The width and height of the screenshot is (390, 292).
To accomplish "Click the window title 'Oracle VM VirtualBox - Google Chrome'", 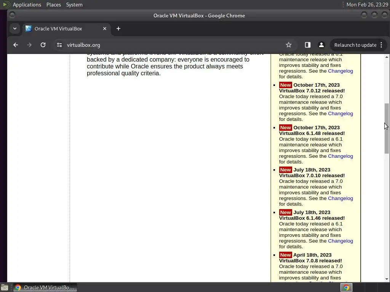I will tap(199, 16).
